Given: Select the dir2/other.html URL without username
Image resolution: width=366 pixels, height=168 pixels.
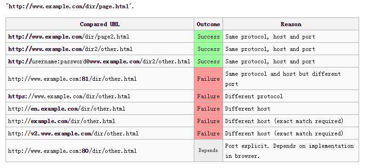Looking at the screenshot, I should (x=100, y=49).
